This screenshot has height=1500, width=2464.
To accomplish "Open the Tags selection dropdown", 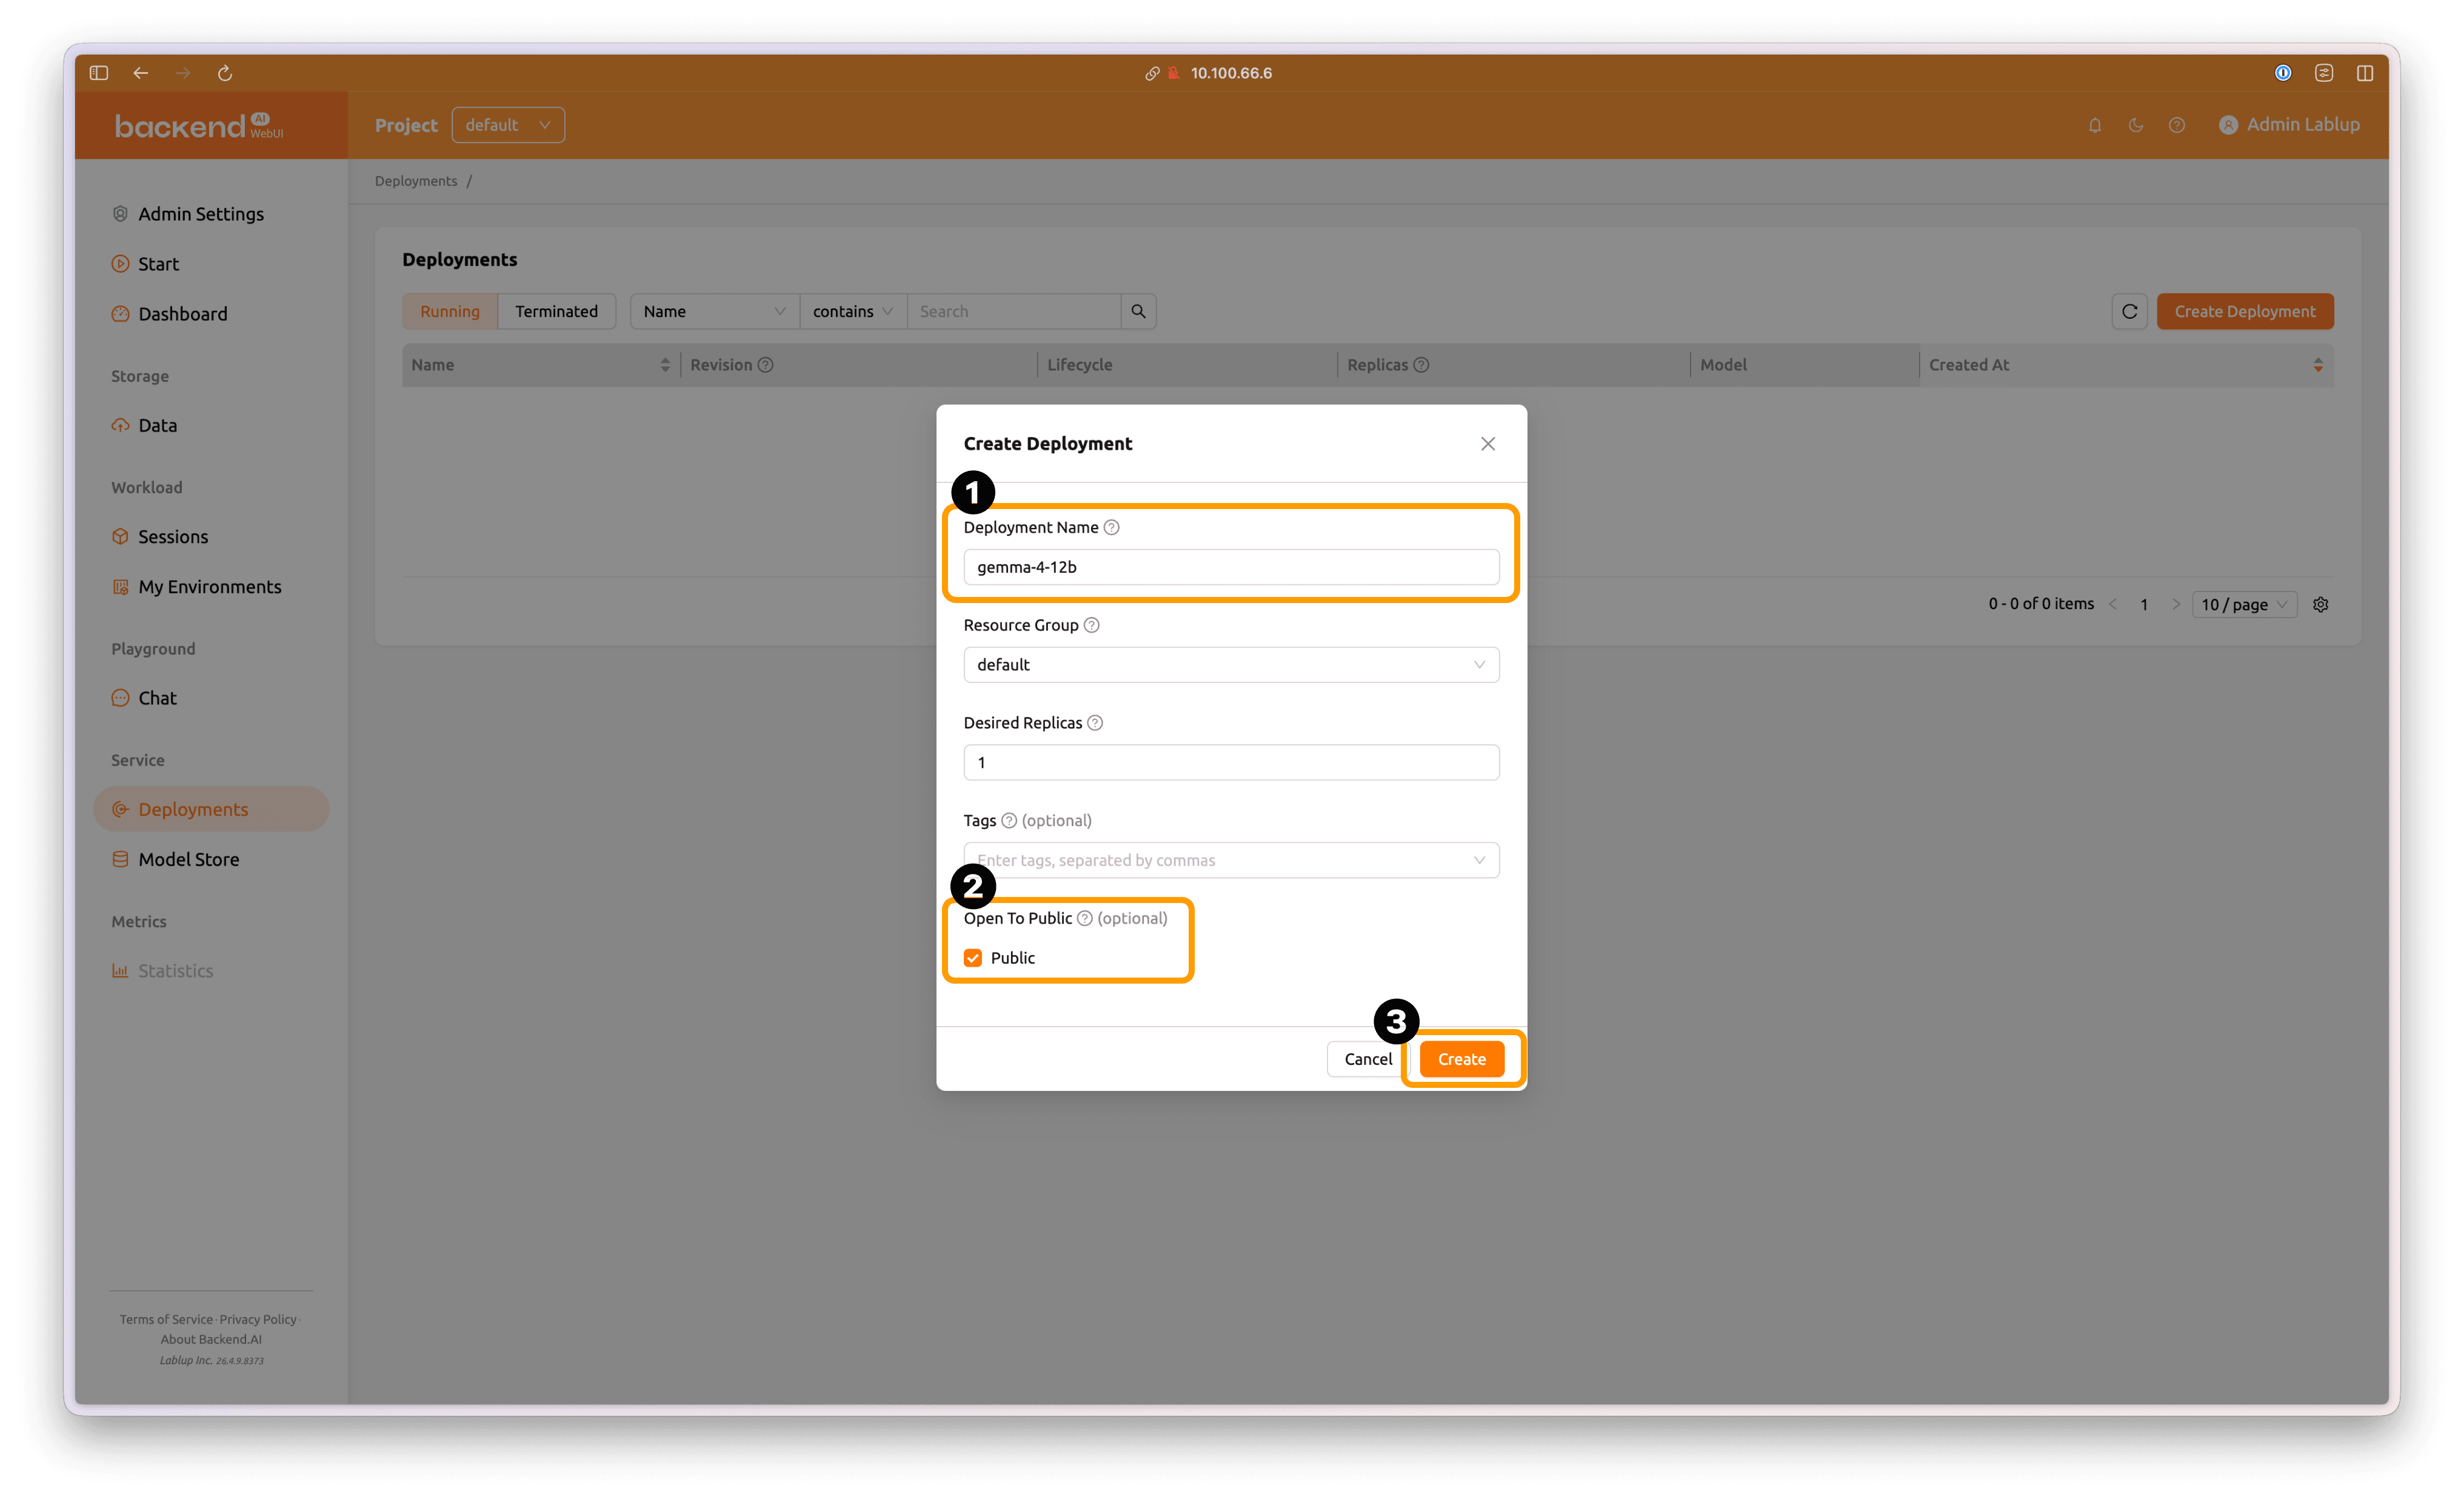I will pyautogui.click(x=1231, y=860).
